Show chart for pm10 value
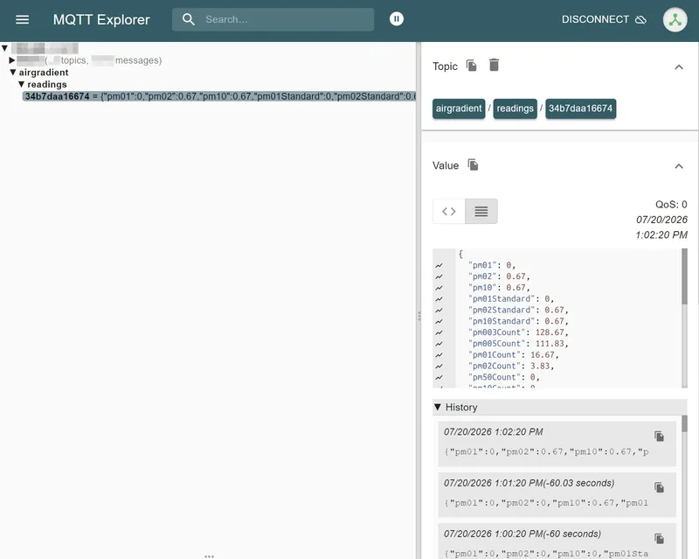This screenshot has width=699, height=559. pos(439,288)
